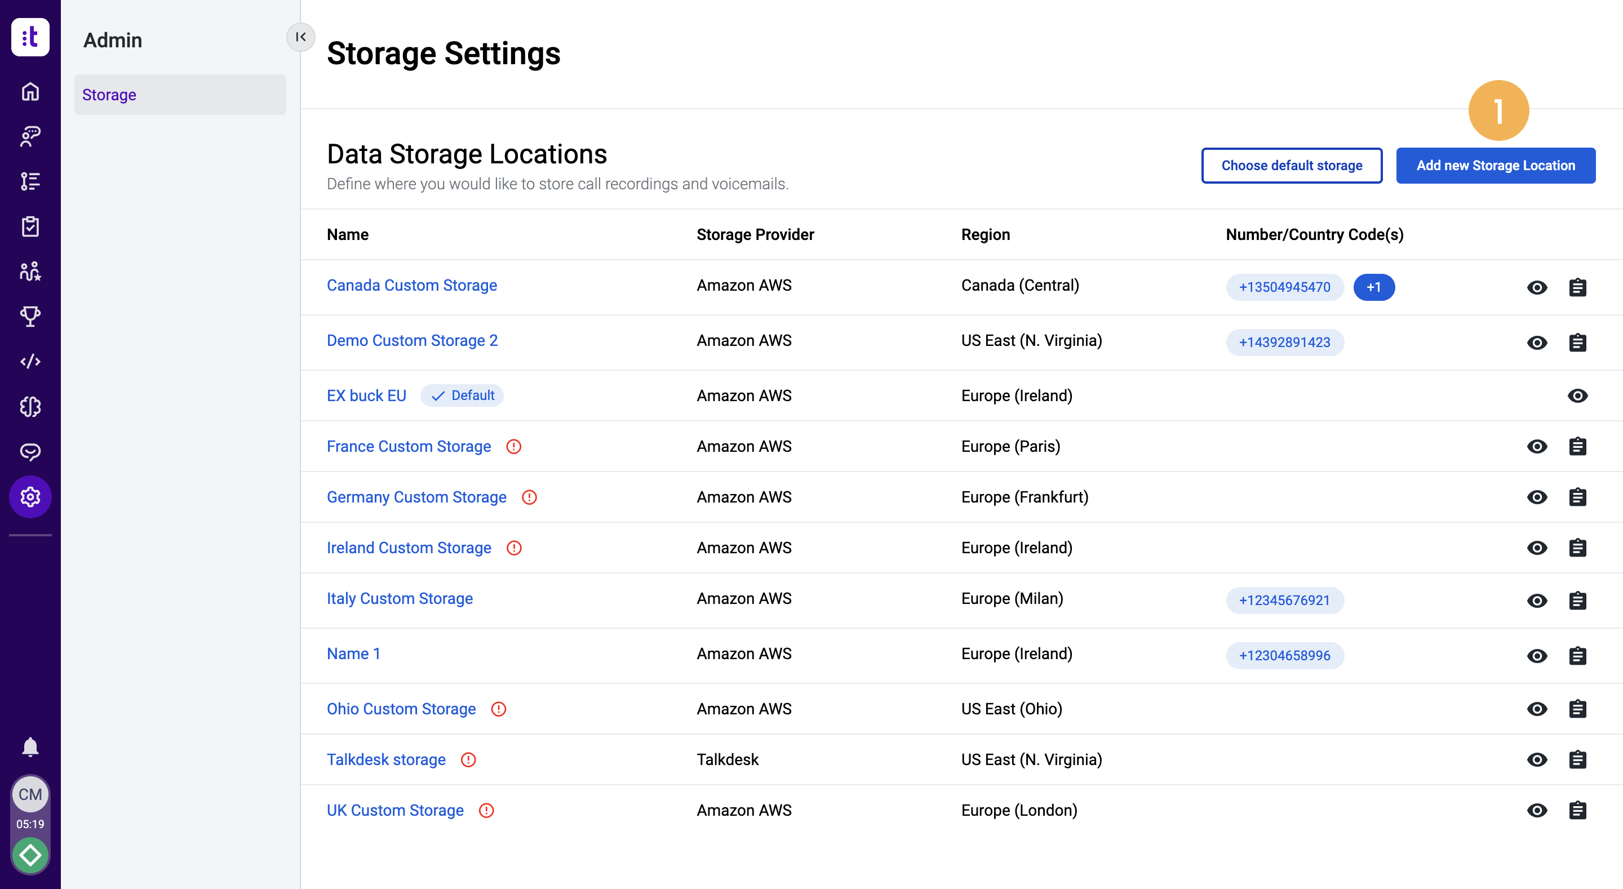
Task: Click Add new Storage Location button
Action: tap(1497, 165)
